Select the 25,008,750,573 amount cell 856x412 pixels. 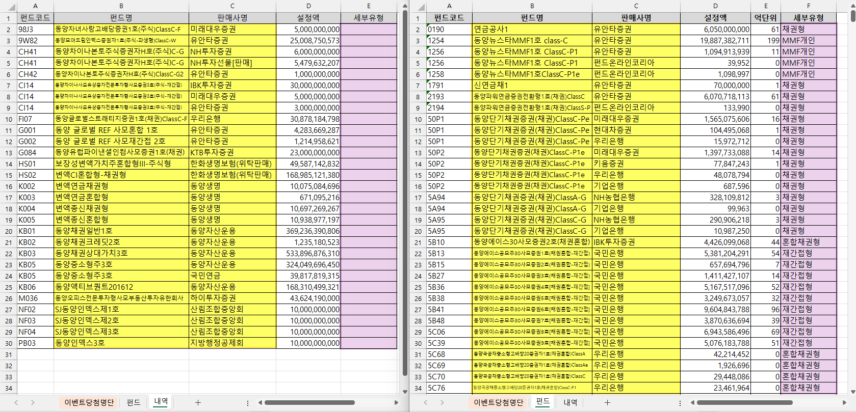(308, 41)
